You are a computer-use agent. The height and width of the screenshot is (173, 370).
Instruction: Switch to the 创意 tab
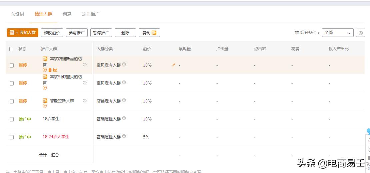(67, 14)
